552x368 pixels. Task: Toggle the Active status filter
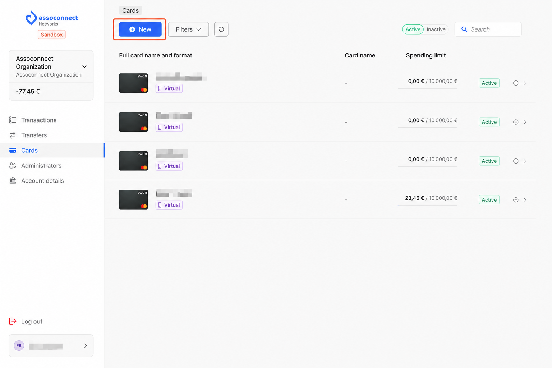[413, 29]
